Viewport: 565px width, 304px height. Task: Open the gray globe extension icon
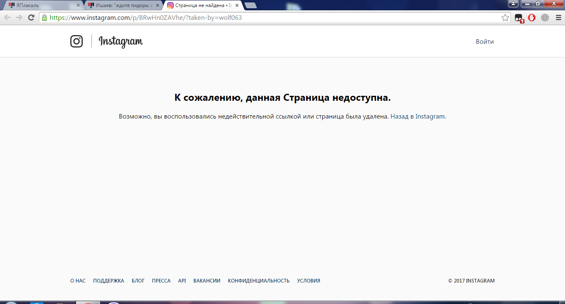545,18
